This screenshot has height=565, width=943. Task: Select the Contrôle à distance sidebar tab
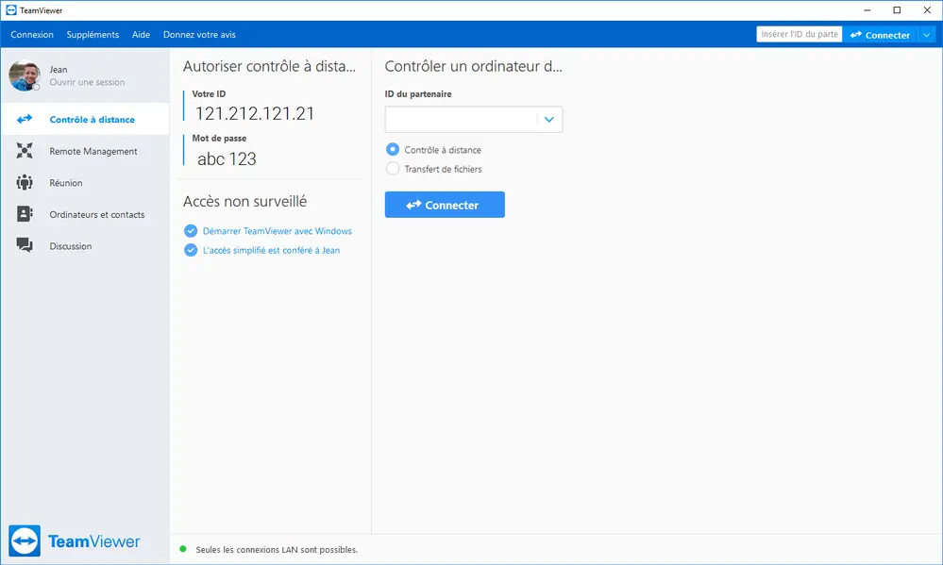pos(85,119)
